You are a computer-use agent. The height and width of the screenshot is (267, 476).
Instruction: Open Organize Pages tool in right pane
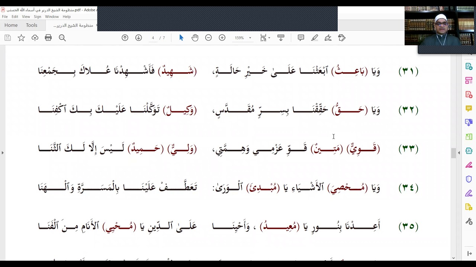point(469,80)
